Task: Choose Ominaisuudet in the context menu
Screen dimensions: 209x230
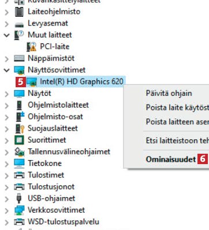Action: [x=171, y=159]
